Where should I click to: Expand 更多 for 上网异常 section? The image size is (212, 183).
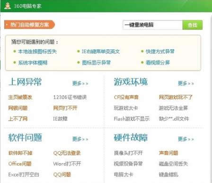pyautogui.click(x=80, y=83)
